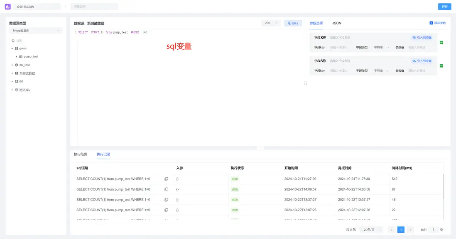The width and height of the screenshot is (456, 239).
Task: Copy SQL from the 13:37:27 record row
Action: pos(167,200)
